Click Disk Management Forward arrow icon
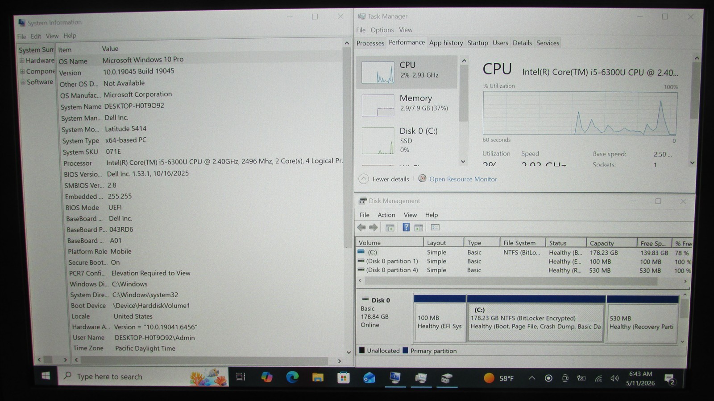This screenshot has width=714, height=401. pyautogui.click(x=374, y=228)
